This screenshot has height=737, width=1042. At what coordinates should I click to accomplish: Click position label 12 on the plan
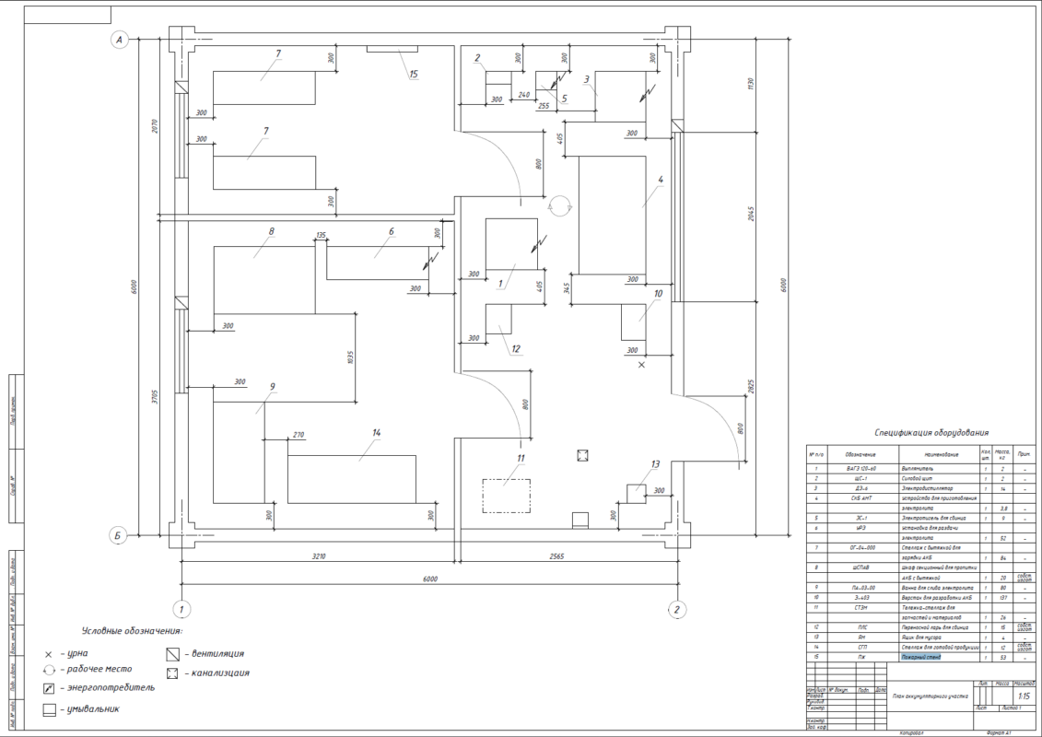point(516,349)
